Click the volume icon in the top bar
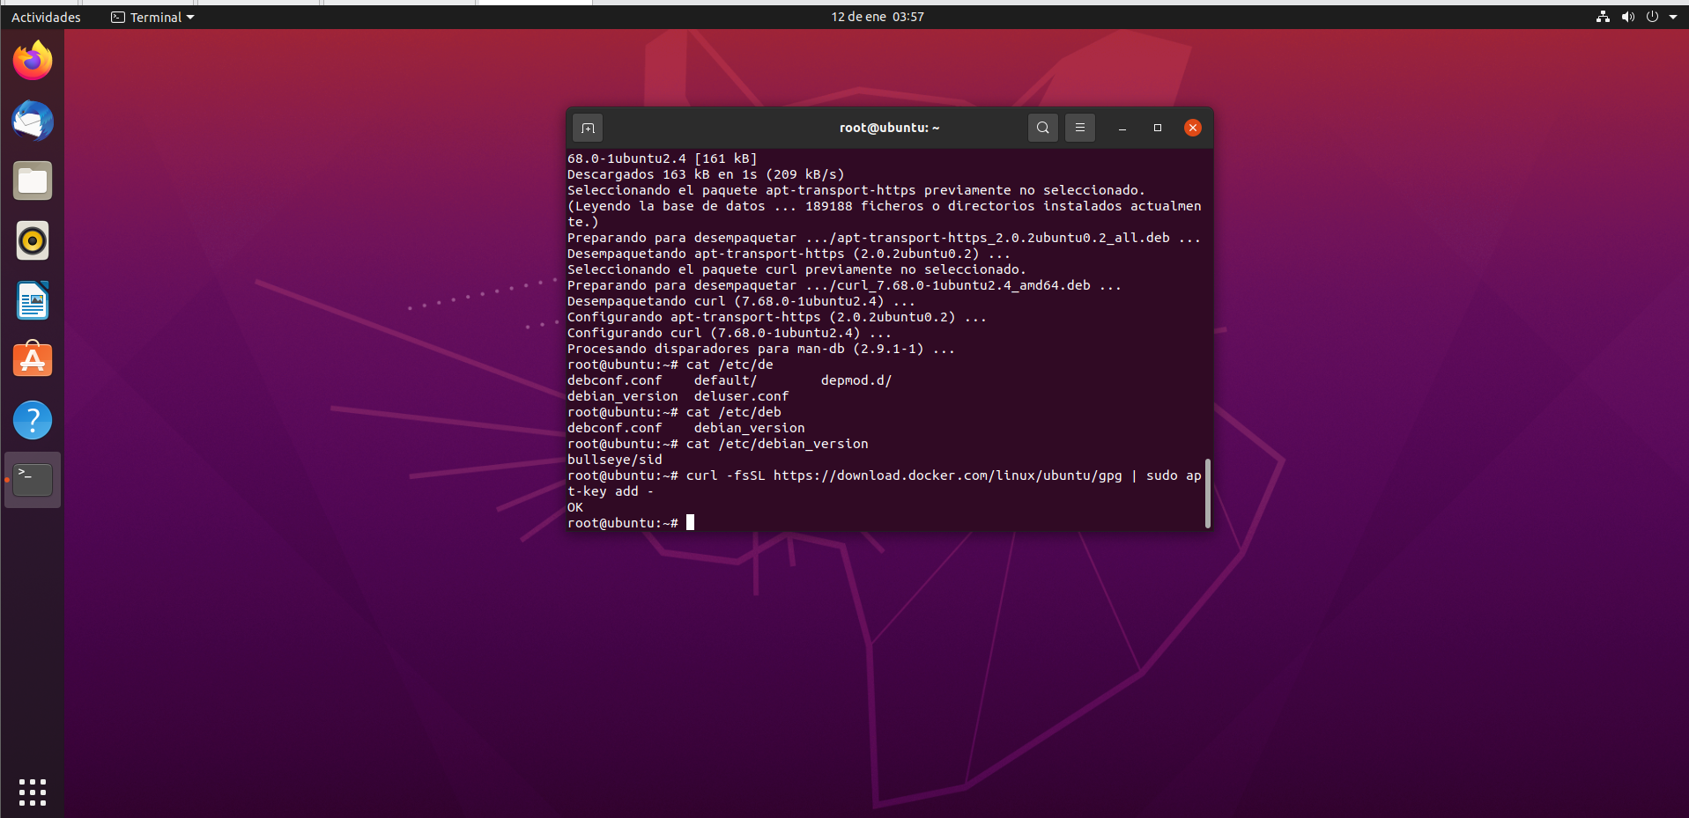 (1626, 17)
